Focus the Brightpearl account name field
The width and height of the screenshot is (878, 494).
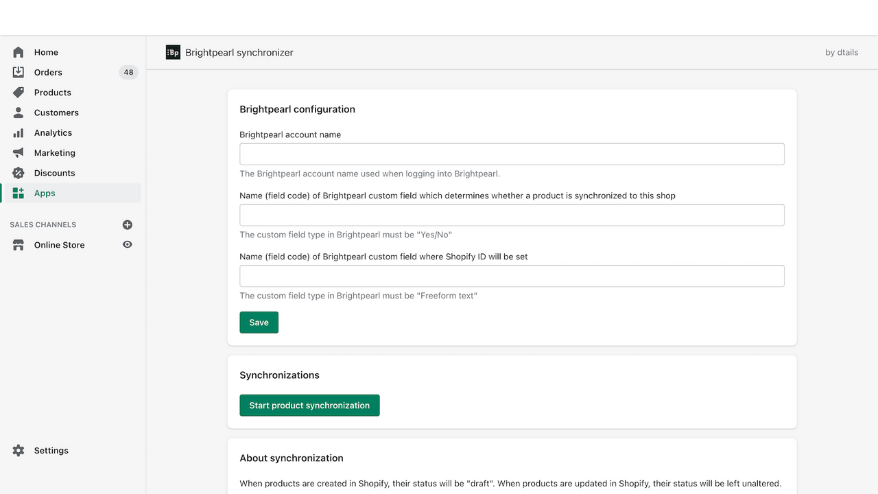point(512,154)
